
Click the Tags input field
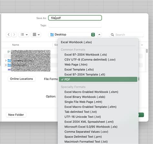click(x=75, y=25)
